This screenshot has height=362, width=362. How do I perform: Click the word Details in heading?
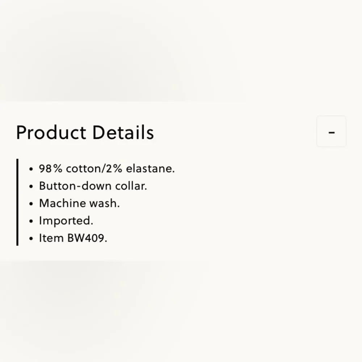[123, 132]
